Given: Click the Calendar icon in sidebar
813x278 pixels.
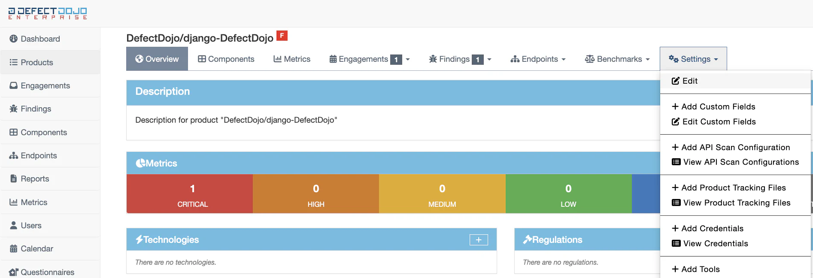Looking at the screenshot, I should click(x=13, y=249).
